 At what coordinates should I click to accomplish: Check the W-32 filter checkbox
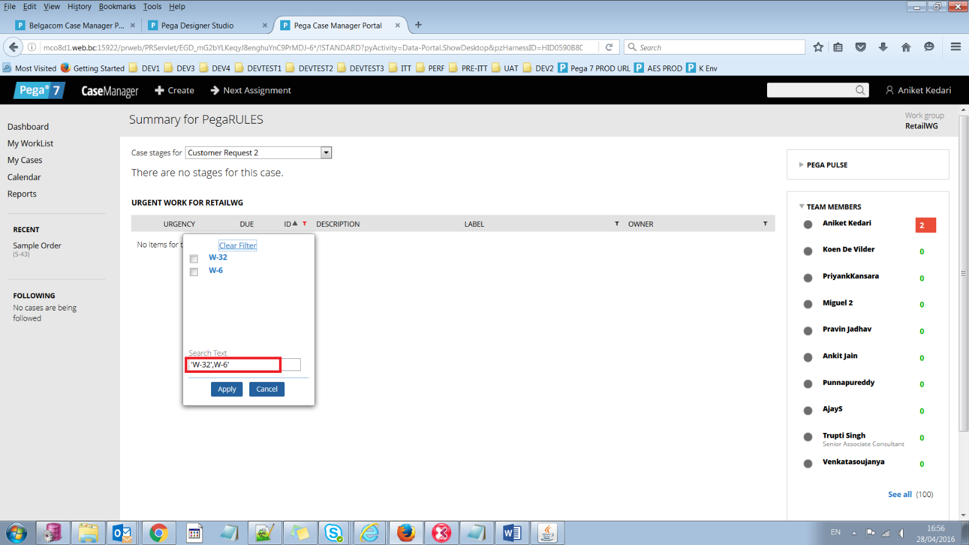pyautogui.click(x=194, y=259)
